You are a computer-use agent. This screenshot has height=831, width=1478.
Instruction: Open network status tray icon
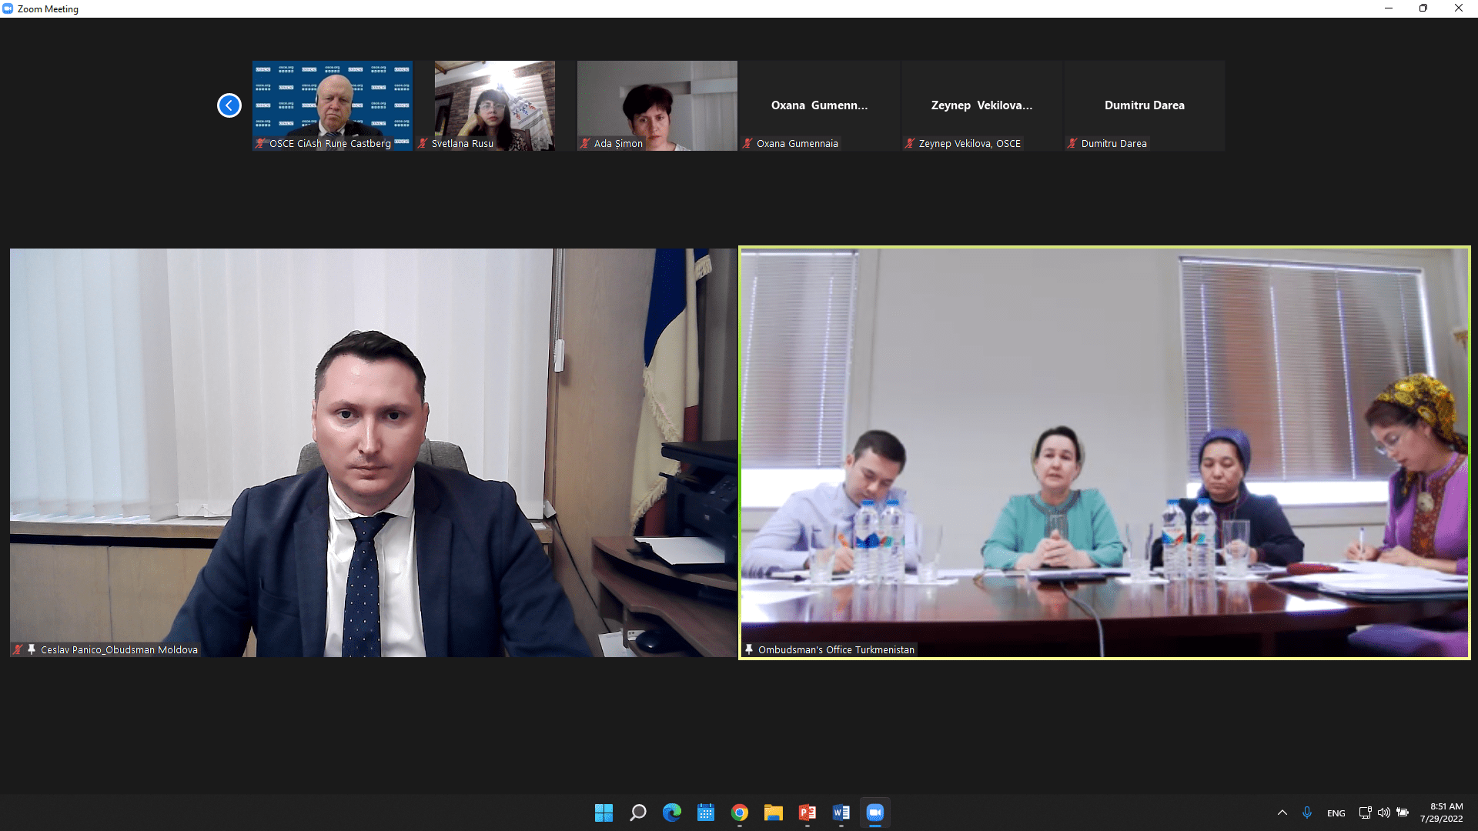(x=1365, y=813)
